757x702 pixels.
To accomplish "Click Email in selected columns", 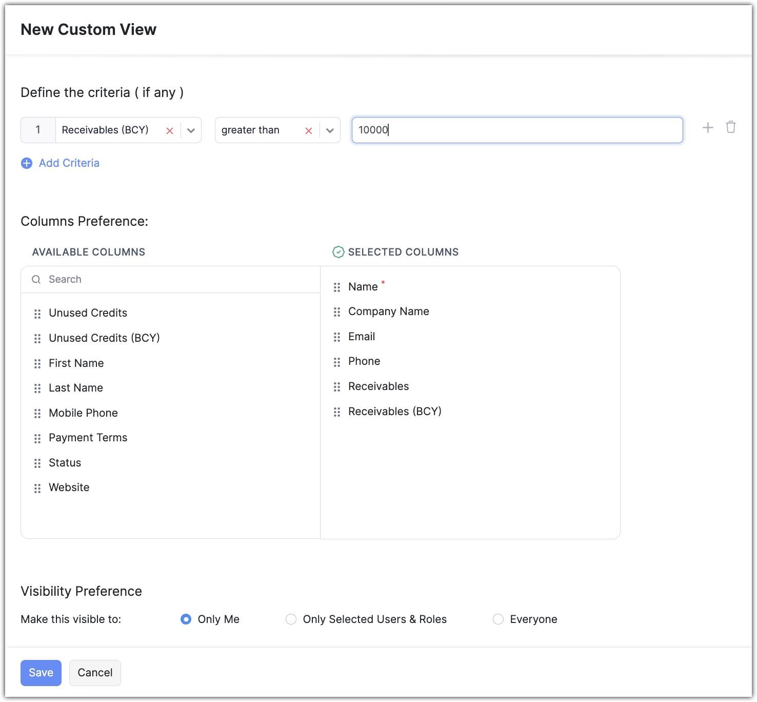I will coord(362,337).
